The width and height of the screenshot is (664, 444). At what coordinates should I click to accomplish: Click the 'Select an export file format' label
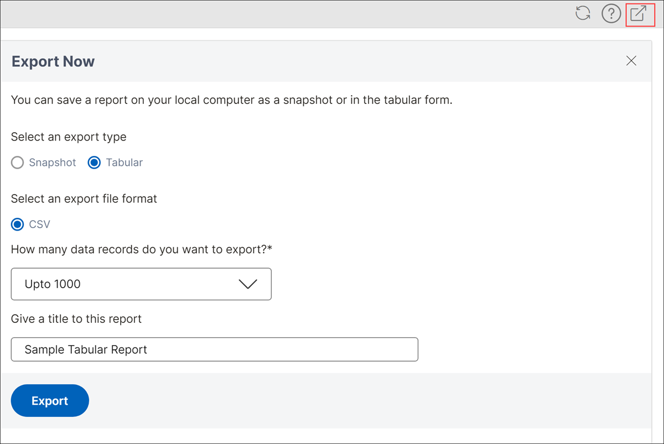pyautogui.click(x=84, y=199)
